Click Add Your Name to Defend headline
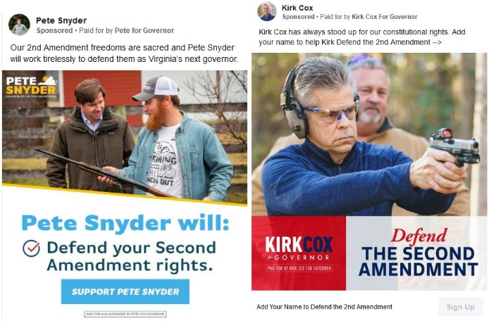 (324, 307)
